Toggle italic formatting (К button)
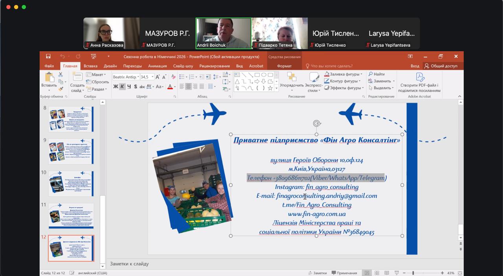Screen dimensions: 503x276 (122, 86)
